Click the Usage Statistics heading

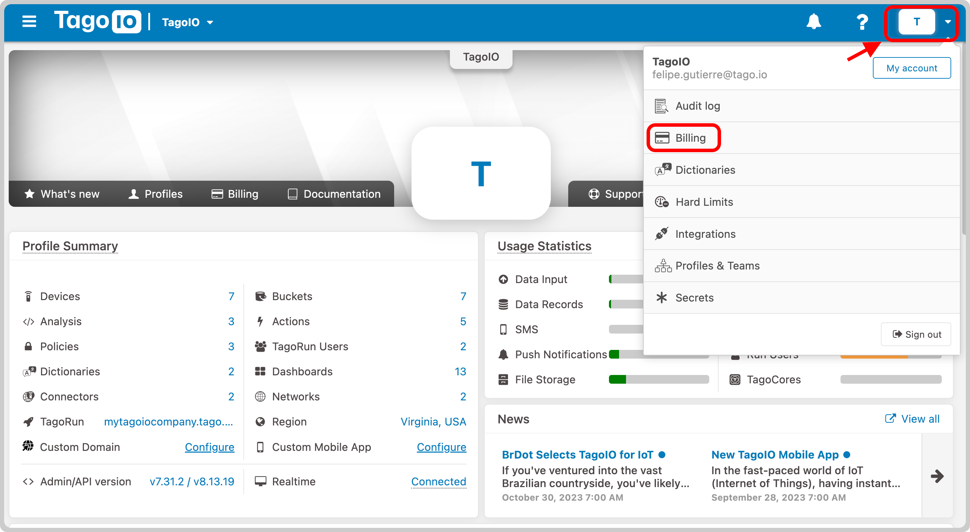tap(544, 246)
